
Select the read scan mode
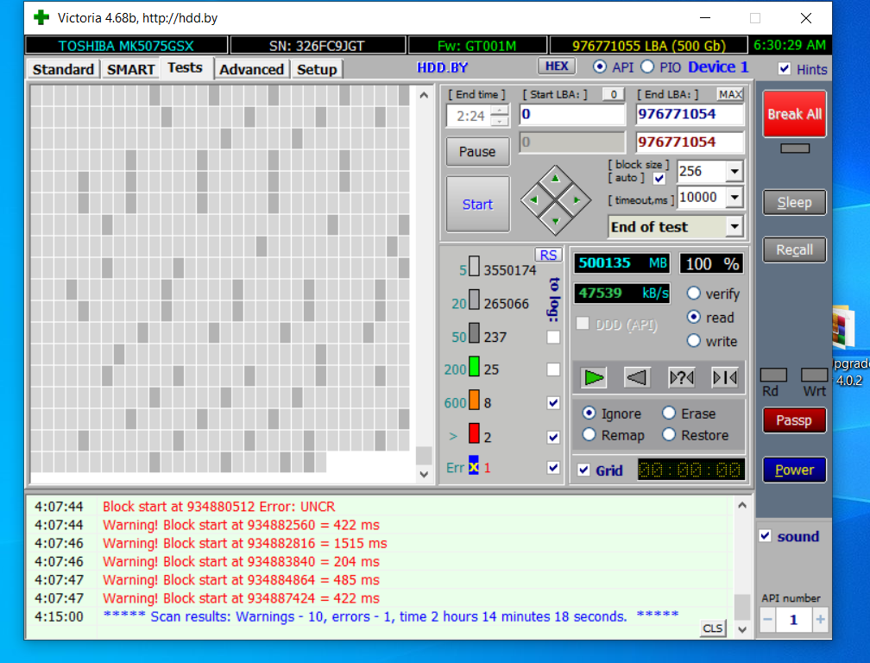tap(694, 317)
